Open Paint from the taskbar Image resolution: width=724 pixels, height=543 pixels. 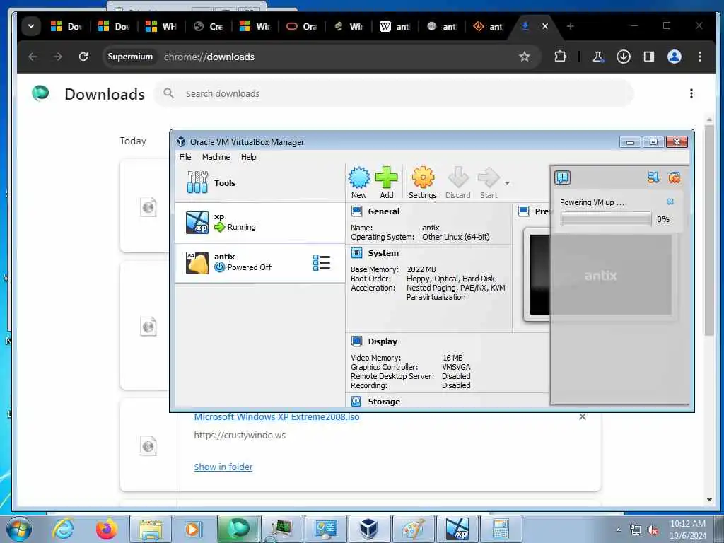click(412, 529)
